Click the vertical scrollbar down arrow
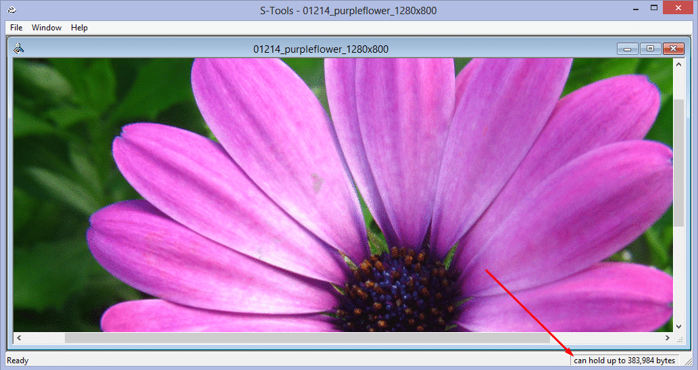This screenshot has width=698, height=370. point(679,326)
